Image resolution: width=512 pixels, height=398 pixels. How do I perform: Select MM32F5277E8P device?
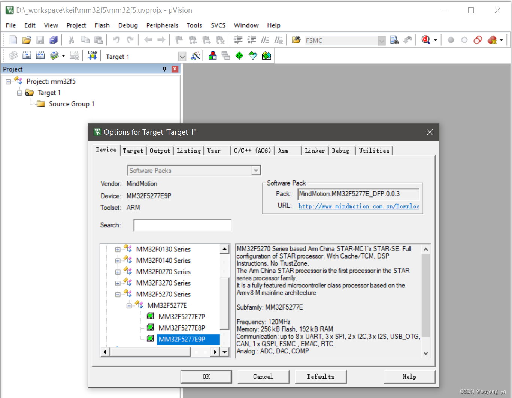pyautogui.click(x=182, y=328)
